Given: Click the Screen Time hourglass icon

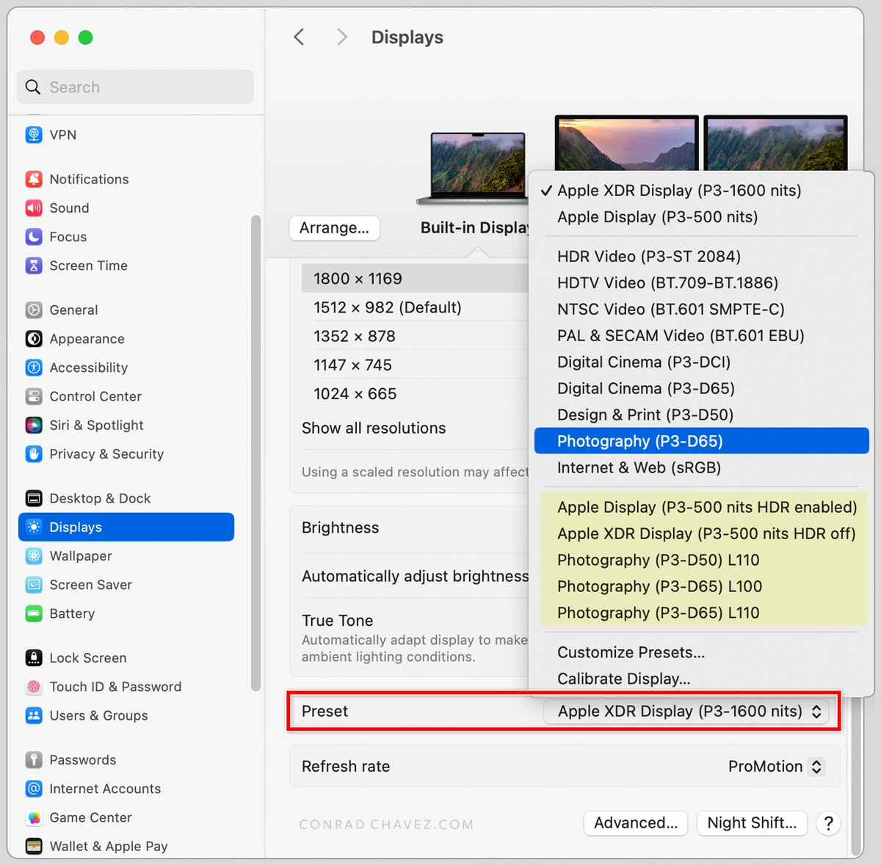Looking at the screenshot, I should (x=34, y=266).
